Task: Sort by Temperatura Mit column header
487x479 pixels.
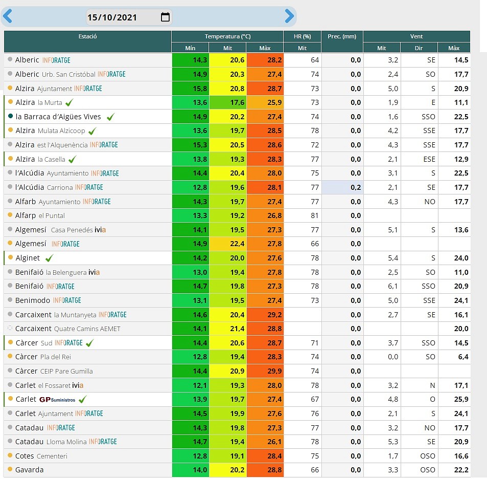Action: tap(228, 48)
